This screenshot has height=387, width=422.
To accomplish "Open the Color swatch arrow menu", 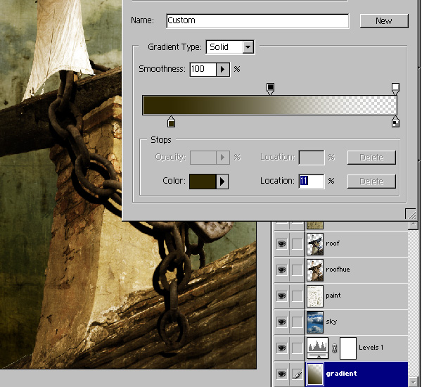I will 222,182.
